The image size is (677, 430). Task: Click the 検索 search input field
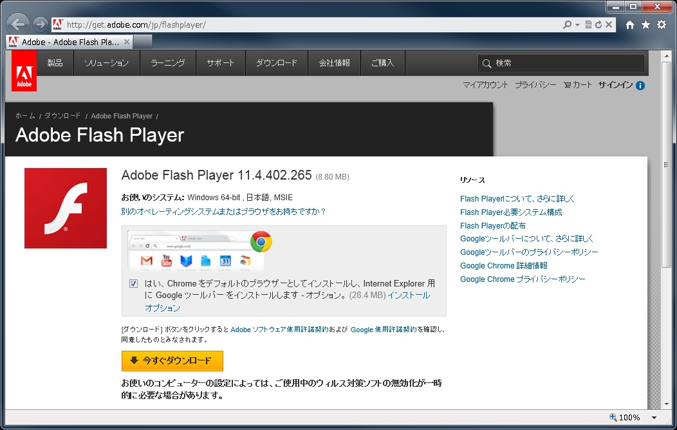(566, 63)
